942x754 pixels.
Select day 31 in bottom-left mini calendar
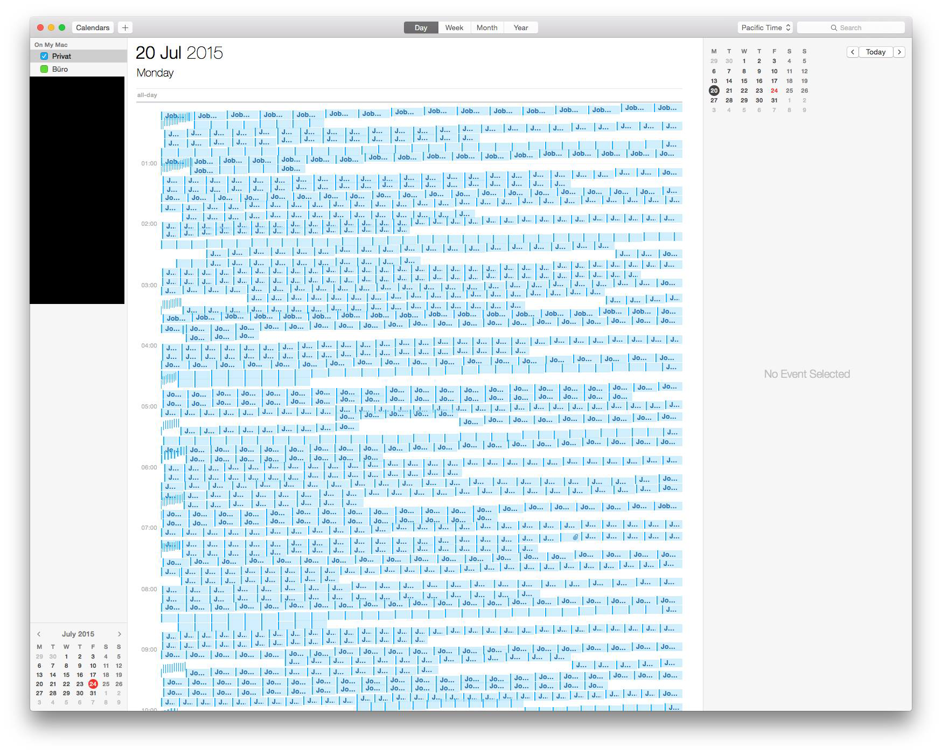93,693
